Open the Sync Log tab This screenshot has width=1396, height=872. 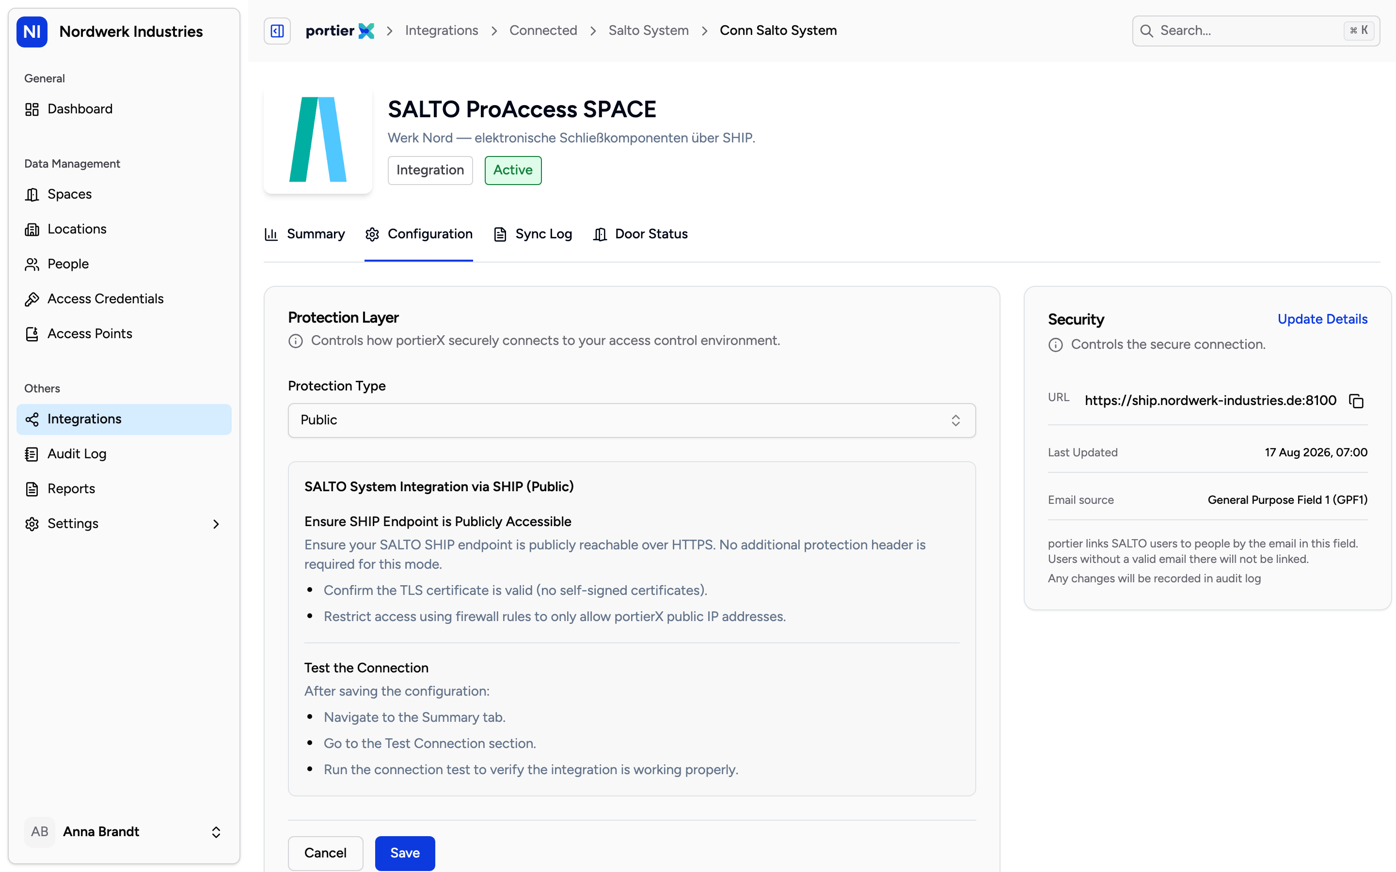533,234
